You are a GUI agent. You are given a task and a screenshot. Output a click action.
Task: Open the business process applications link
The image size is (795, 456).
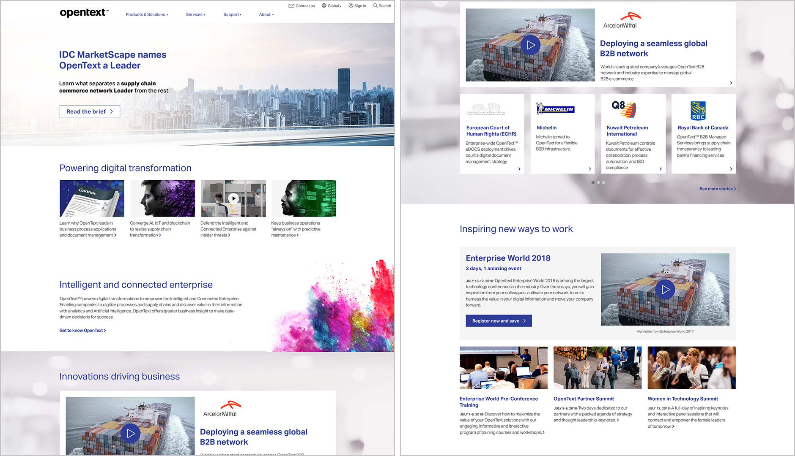88,229
